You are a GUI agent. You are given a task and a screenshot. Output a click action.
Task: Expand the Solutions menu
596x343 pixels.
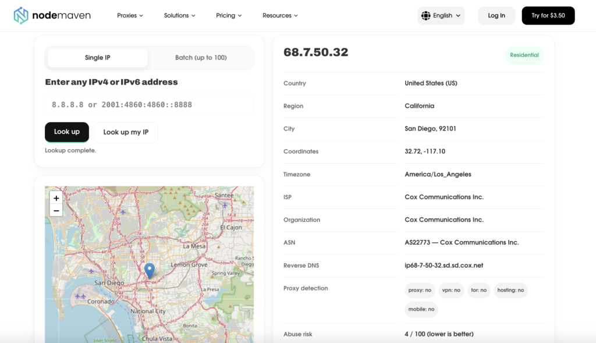pos(179,16)
